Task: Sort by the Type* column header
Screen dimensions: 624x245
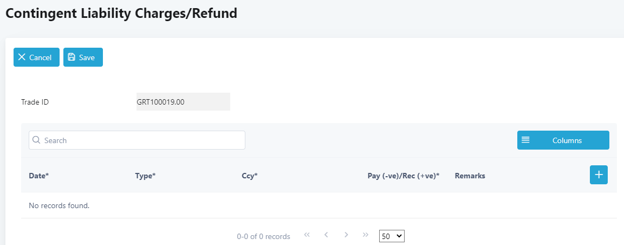Action: click(x=145, y=176)
